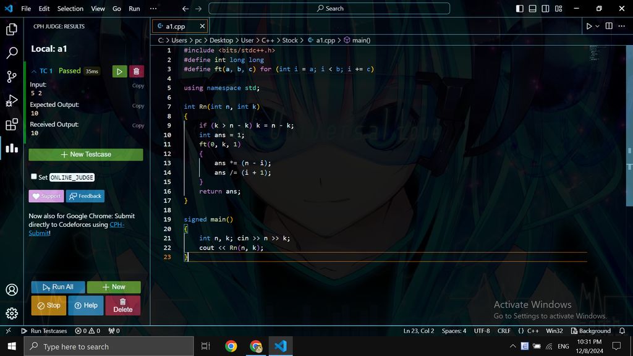Image resolution: width=633 pixels, height=356 pixels.
Task: Click the Feedback button
Action: [85, 196]
